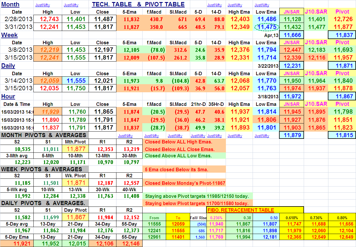The height and width of the screenshot is (247, 356).
Task: Select the monthly S2 value 10,535
Action: click(x=17, y=149)
